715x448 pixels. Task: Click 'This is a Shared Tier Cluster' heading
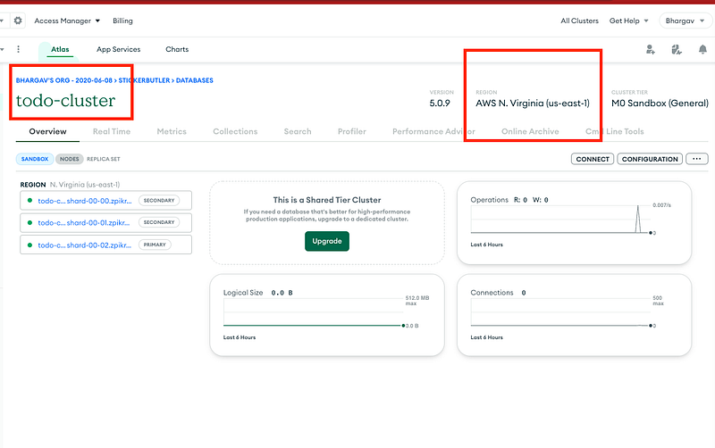(327, 200)
